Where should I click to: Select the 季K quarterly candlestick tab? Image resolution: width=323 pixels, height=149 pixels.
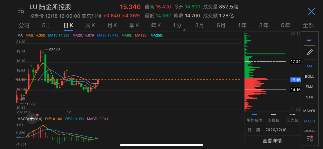click(134, 25)
